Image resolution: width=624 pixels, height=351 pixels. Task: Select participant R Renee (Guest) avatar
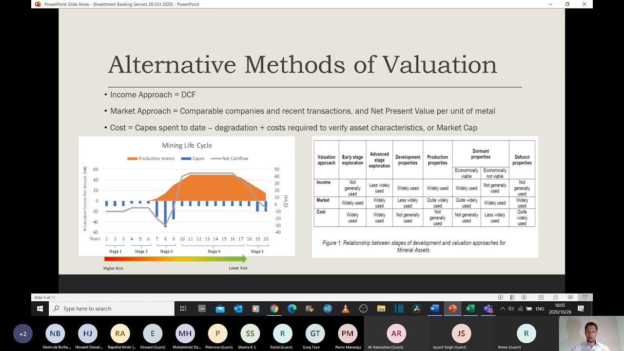coord(526,334)
